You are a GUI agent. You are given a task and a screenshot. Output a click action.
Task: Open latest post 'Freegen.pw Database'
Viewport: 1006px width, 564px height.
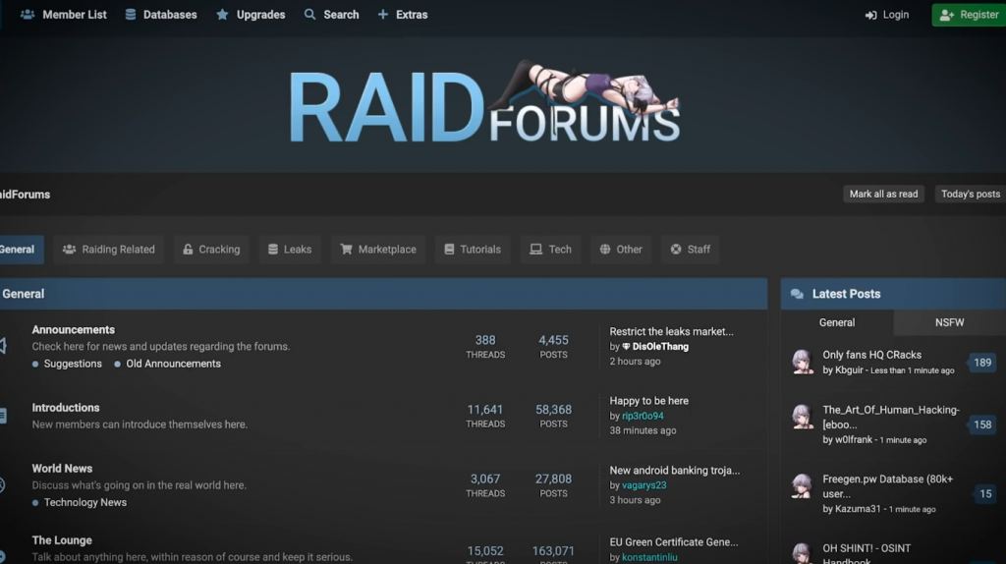coord(888,486)
